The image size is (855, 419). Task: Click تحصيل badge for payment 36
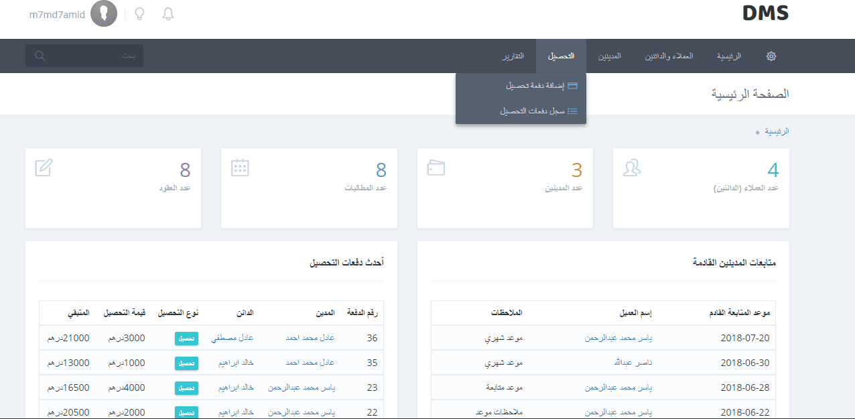[x=186, y=339]
